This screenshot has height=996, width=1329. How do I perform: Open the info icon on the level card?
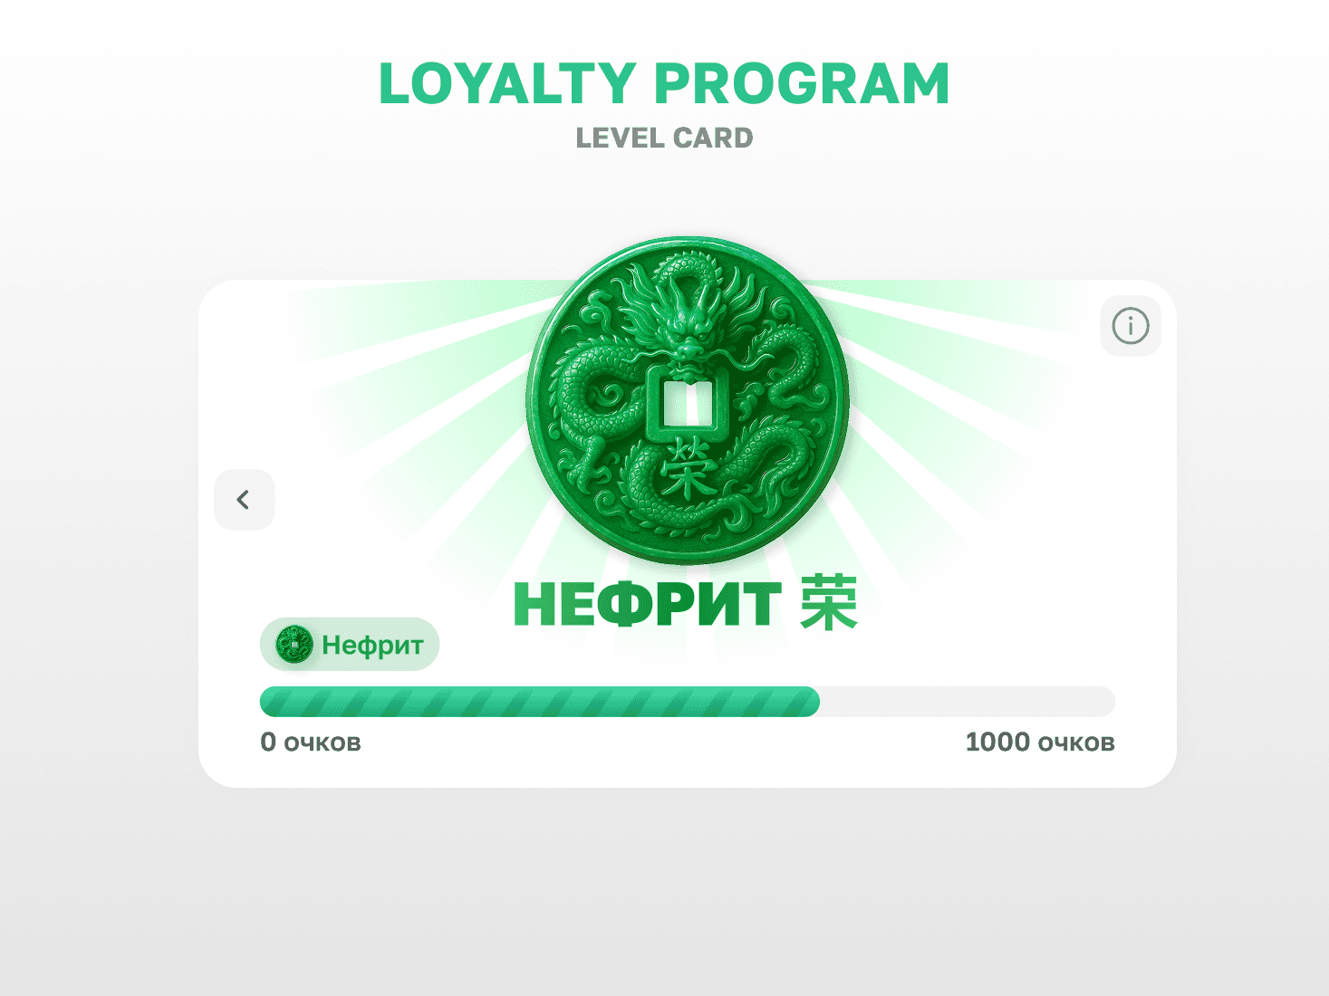(1131, 326)
